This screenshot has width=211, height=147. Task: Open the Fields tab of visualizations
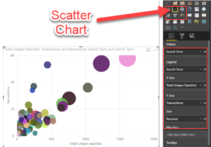[171, 36]
